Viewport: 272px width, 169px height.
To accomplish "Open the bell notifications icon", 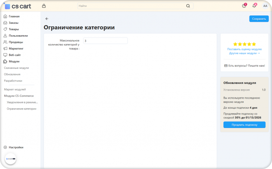I will pos(254,6).
